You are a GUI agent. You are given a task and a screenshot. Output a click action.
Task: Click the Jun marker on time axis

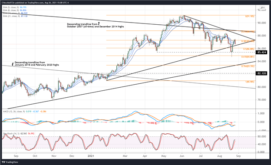pyautogui.click(x=182, y=156)
